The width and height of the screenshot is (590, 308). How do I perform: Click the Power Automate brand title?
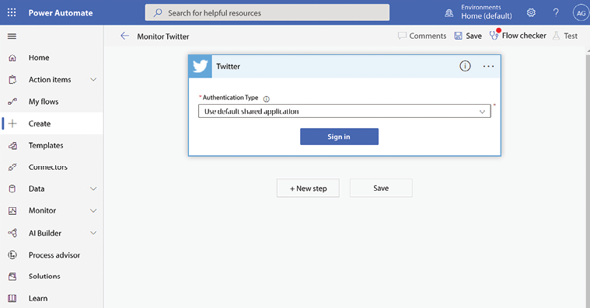tap(61, 12)
